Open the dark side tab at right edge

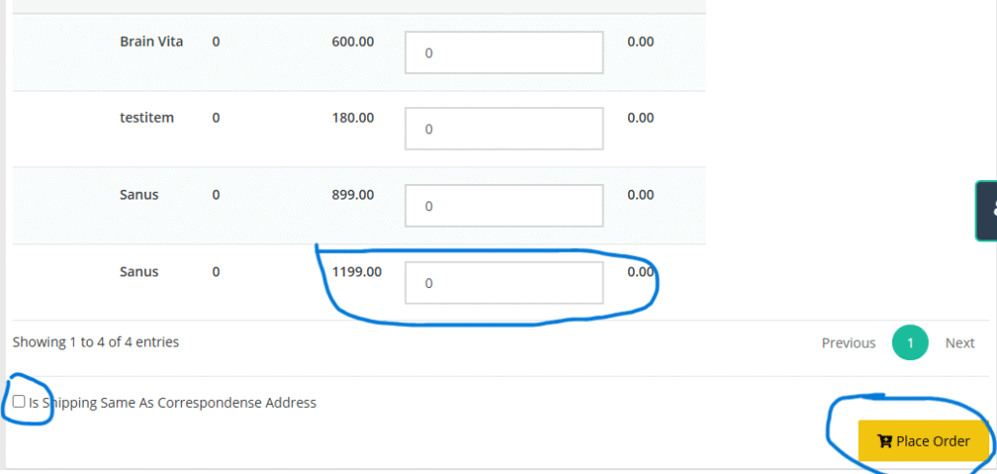point(987,209)
